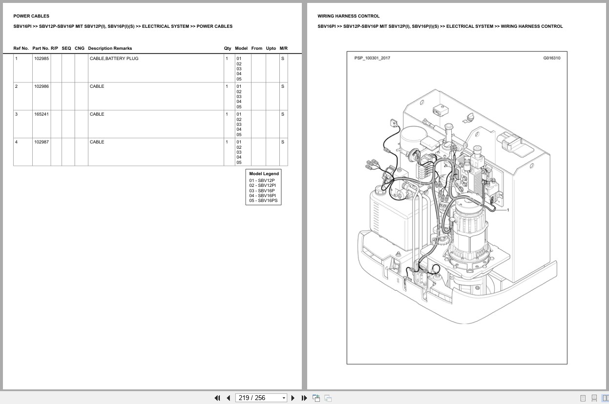Select the CABLE,BATTERY PLUG description cell
The height and width of the screenshot is (404, 609).
(114, 59)
